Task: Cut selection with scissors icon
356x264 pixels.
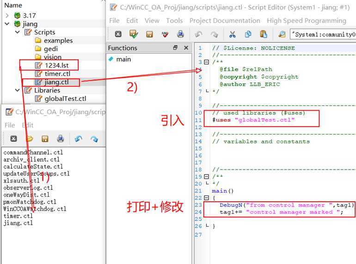Action: [x=232, y=35]
